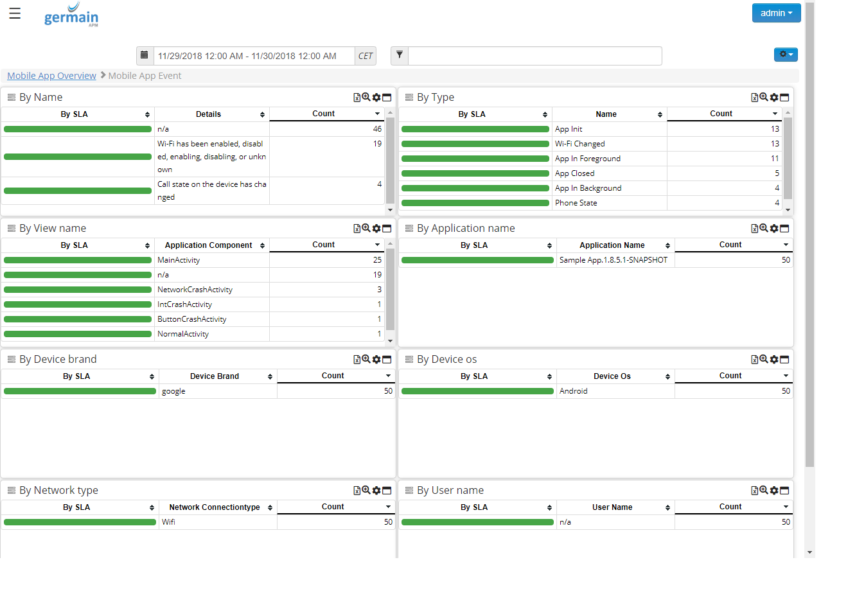Click the calendar icon beside date range
The height and width of the screenshot is (596, 848).
[145, 56]
